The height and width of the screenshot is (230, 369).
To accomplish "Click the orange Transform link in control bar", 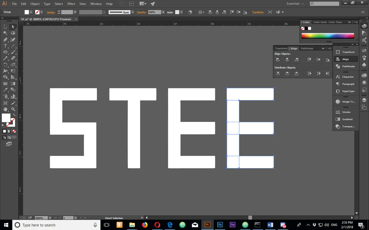I will [258, 12].
